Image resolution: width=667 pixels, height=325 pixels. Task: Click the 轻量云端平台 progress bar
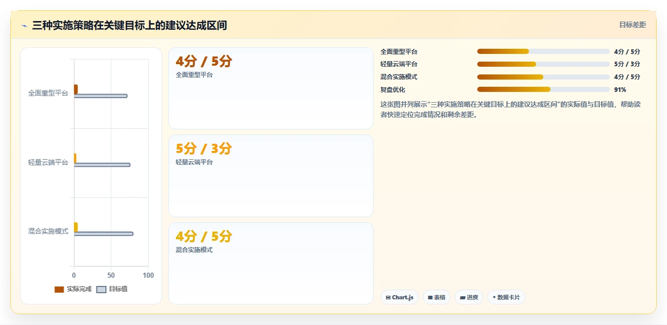pos(543,64)
